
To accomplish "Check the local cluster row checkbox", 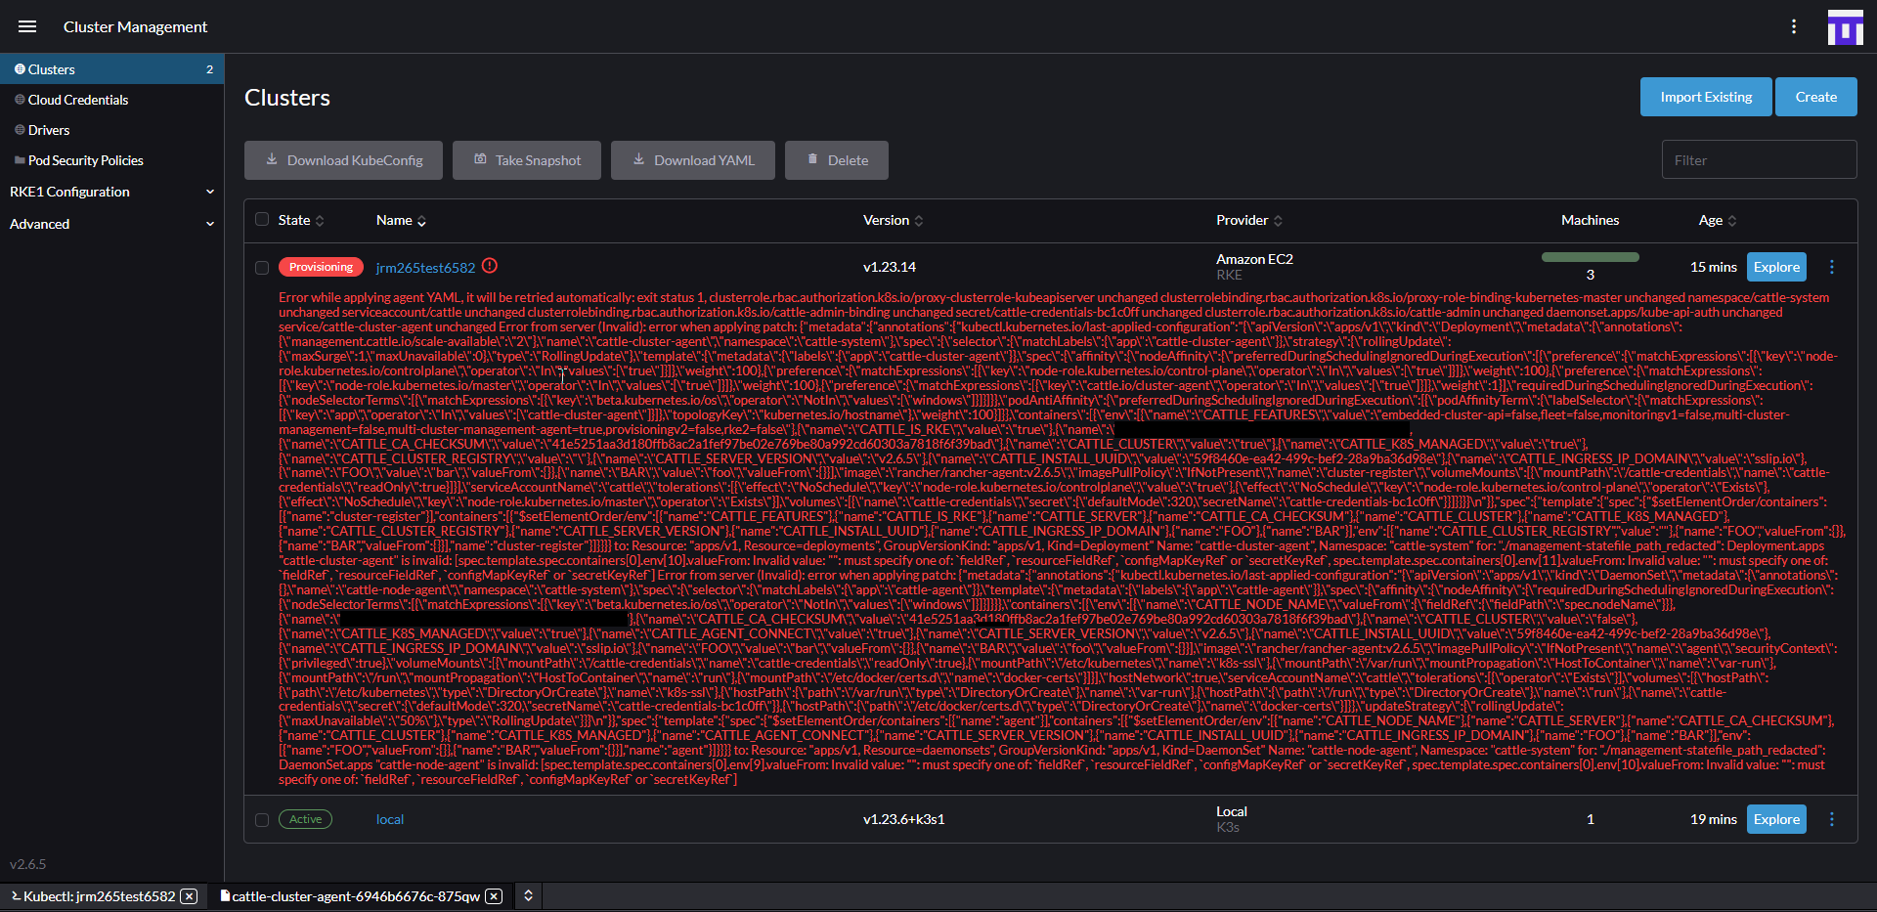I will (x=261, y=820).
